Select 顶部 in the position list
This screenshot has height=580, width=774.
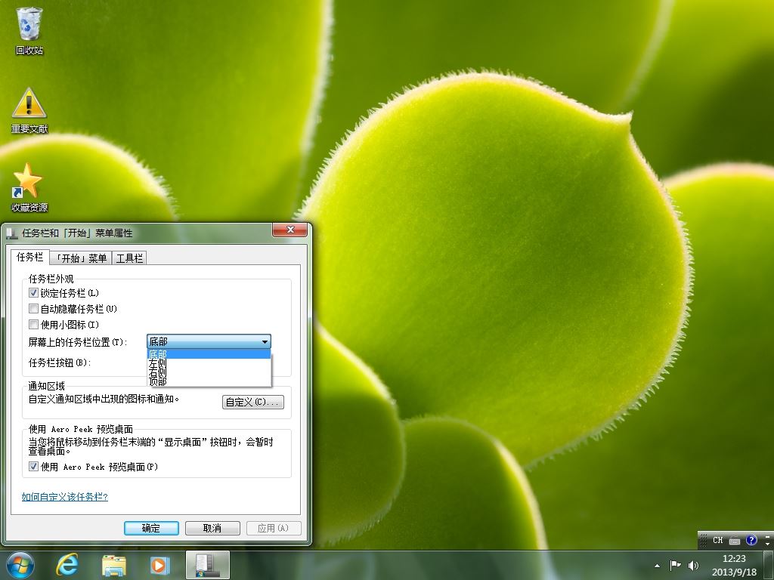(209, 381)
